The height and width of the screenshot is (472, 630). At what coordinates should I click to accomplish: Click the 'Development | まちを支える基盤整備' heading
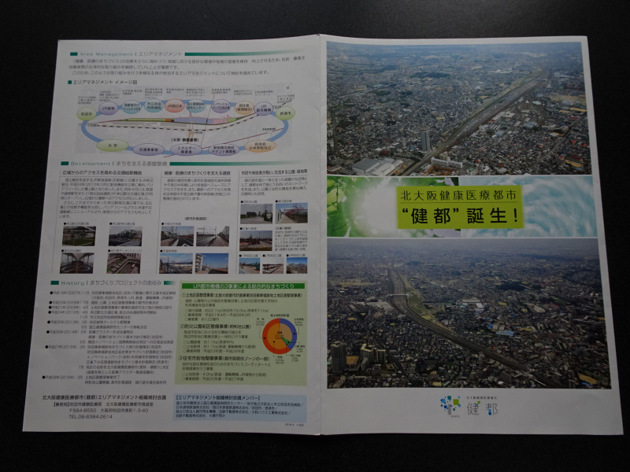point(119,164)
